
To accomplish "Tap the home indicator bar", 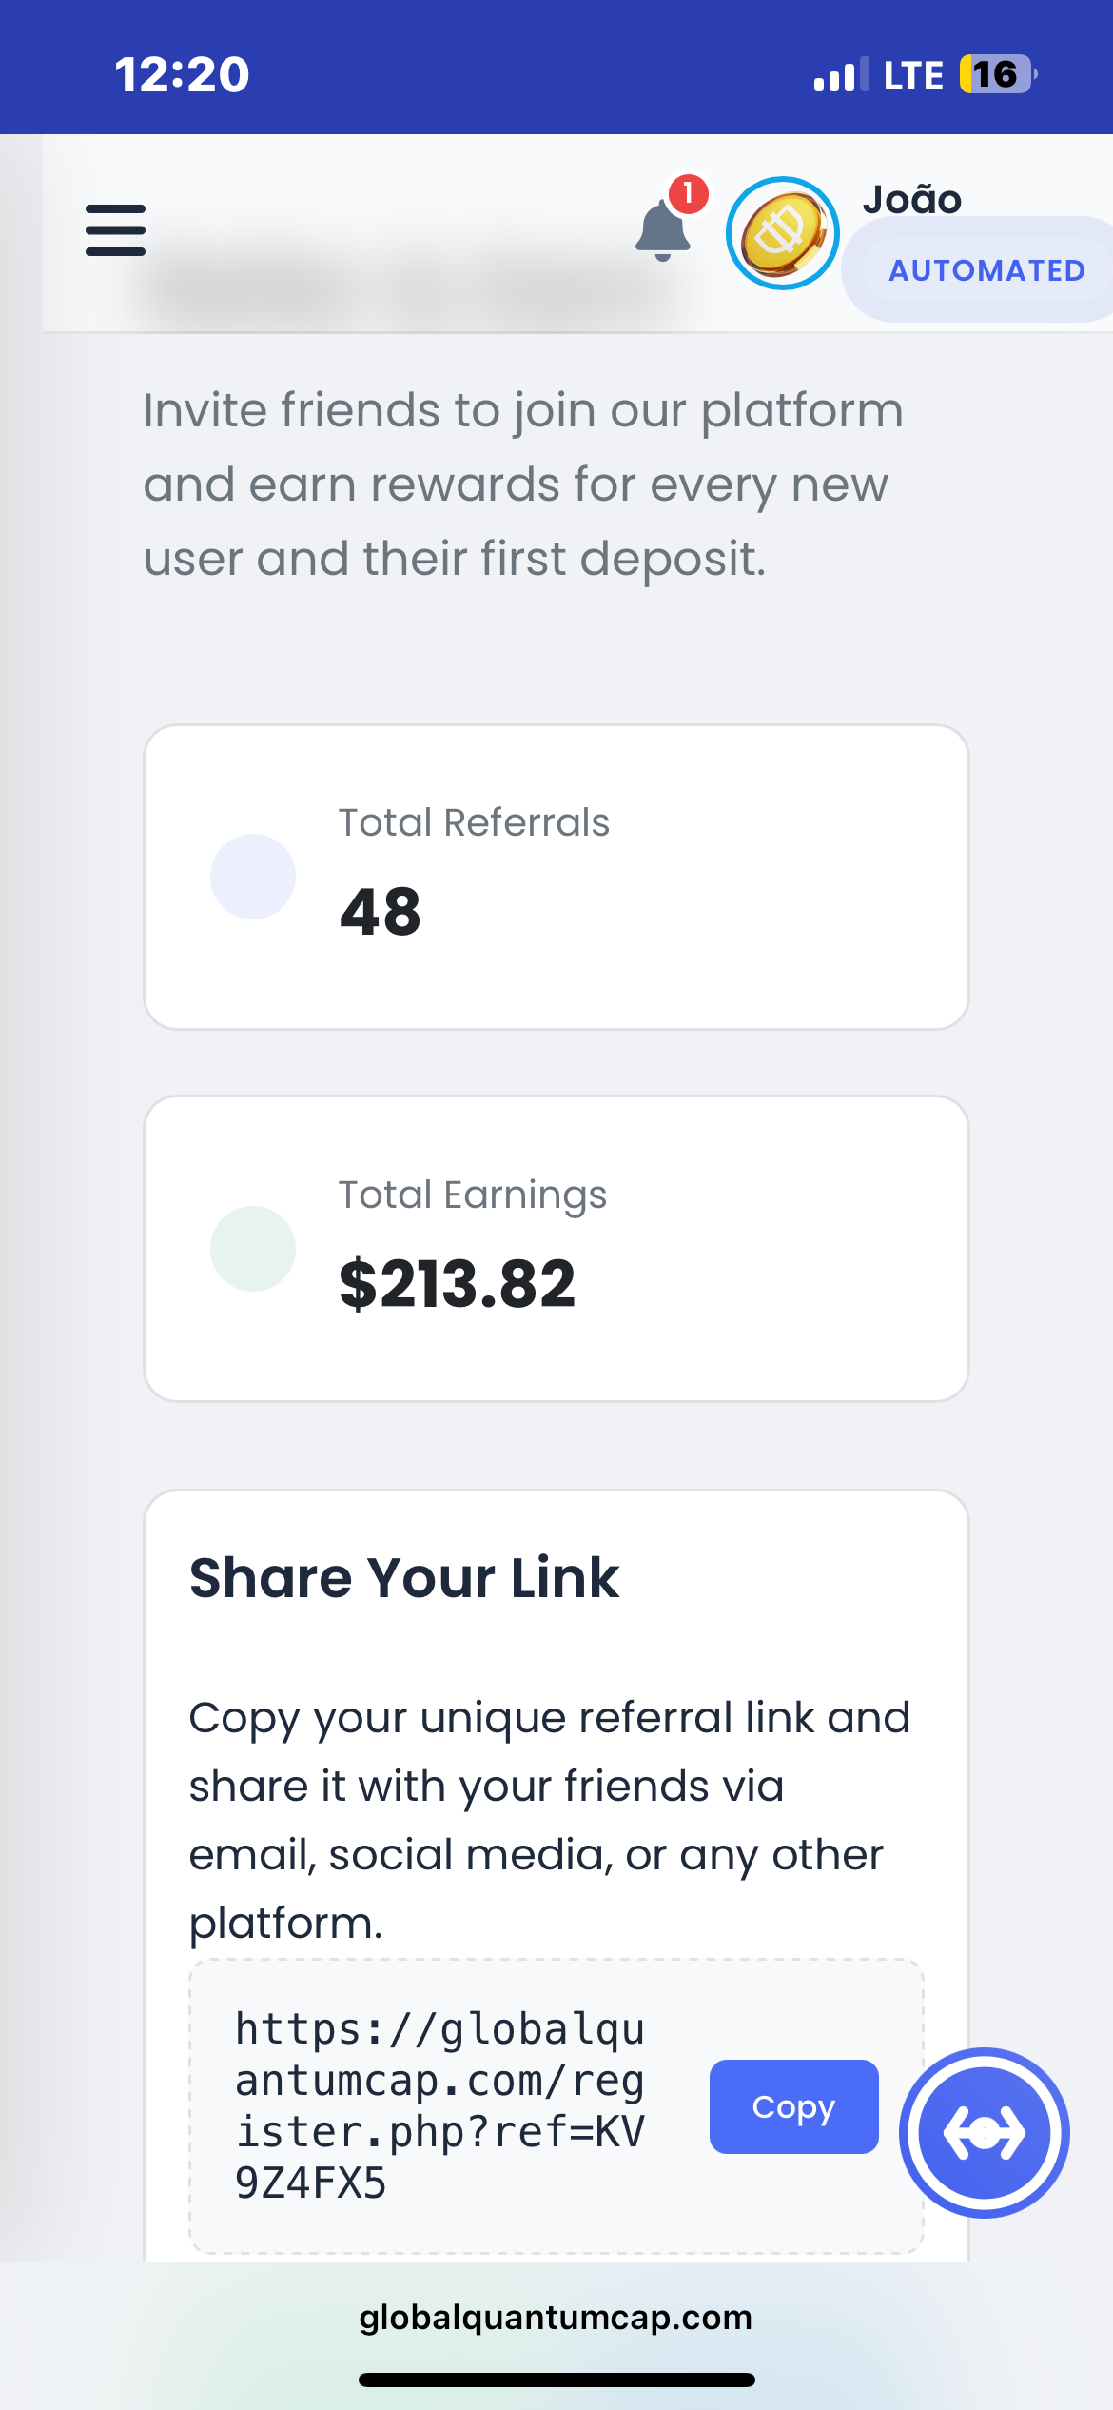I will 556,2380.
